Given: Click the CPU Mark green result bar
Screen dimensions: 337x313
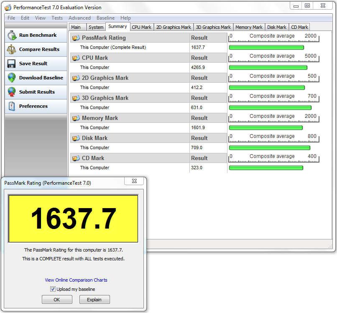Looking at the screenshot, I should point(268,67).
